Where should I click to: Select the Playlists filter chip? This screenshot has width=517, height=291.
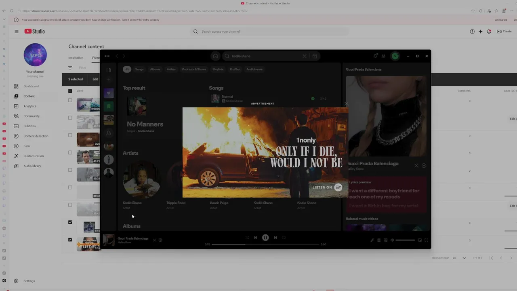tap(218, 70)
